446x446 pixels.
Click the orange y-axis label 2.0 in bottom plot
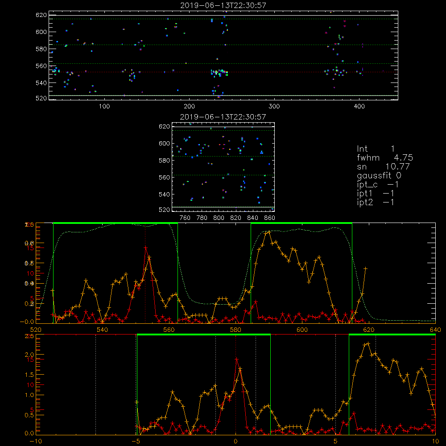tap(29, 355)
